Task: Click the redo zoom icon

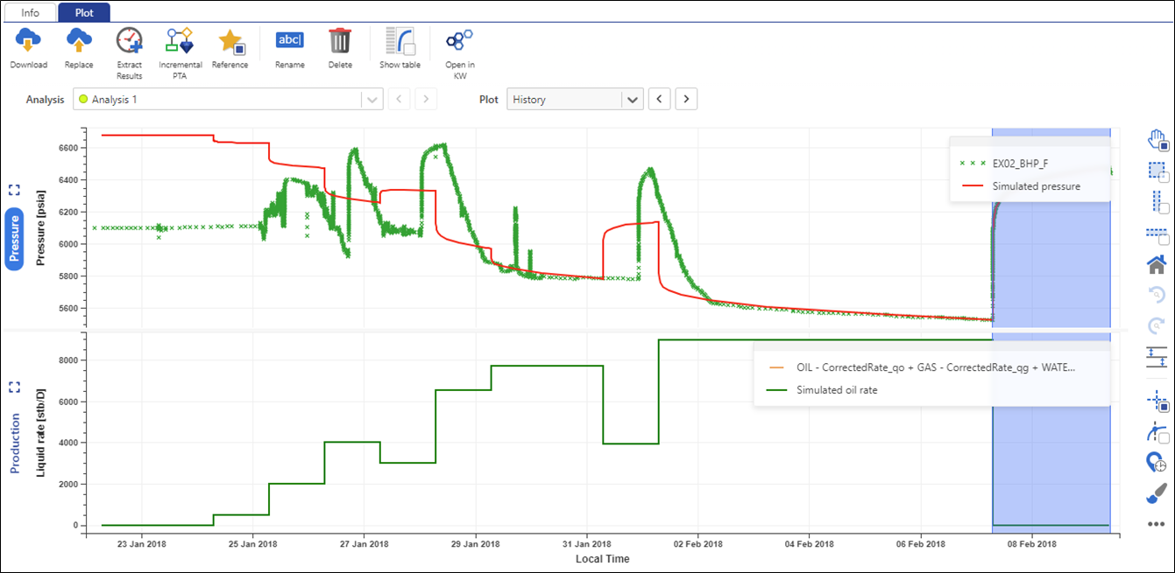Action: 1157,325
